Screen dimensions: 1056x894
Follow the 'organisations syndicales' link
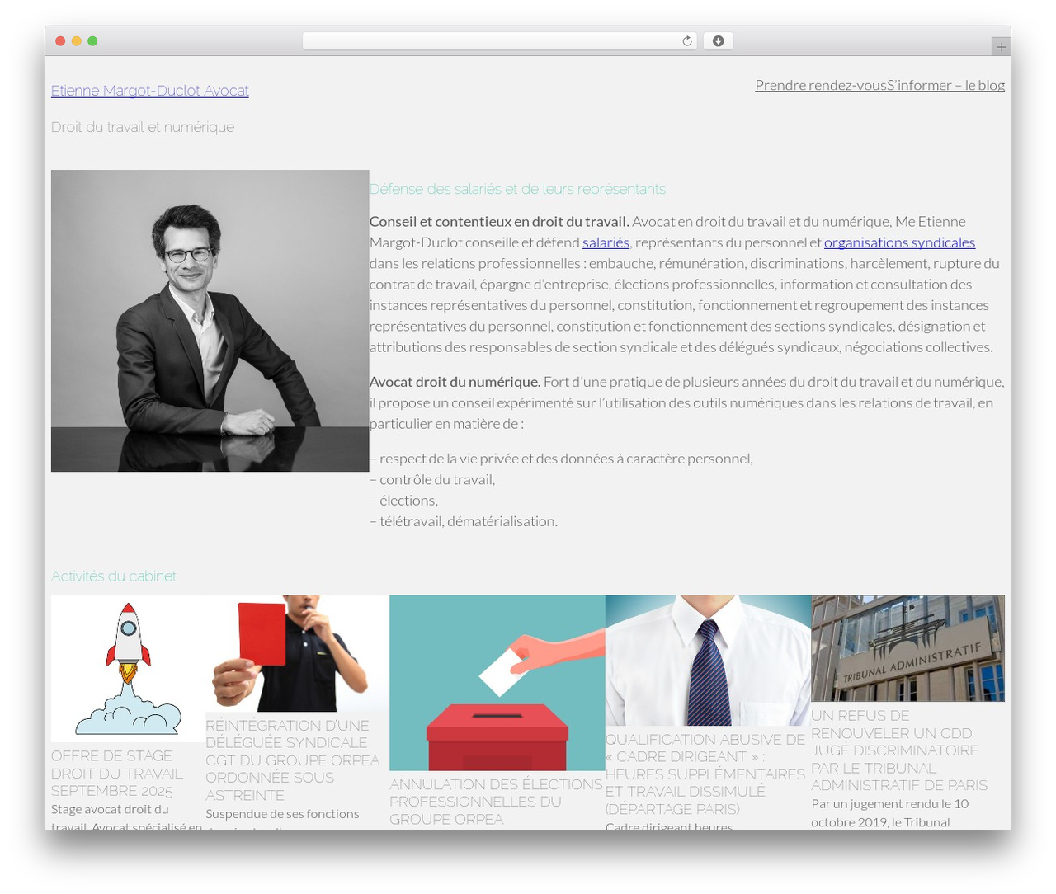point(899,242)
